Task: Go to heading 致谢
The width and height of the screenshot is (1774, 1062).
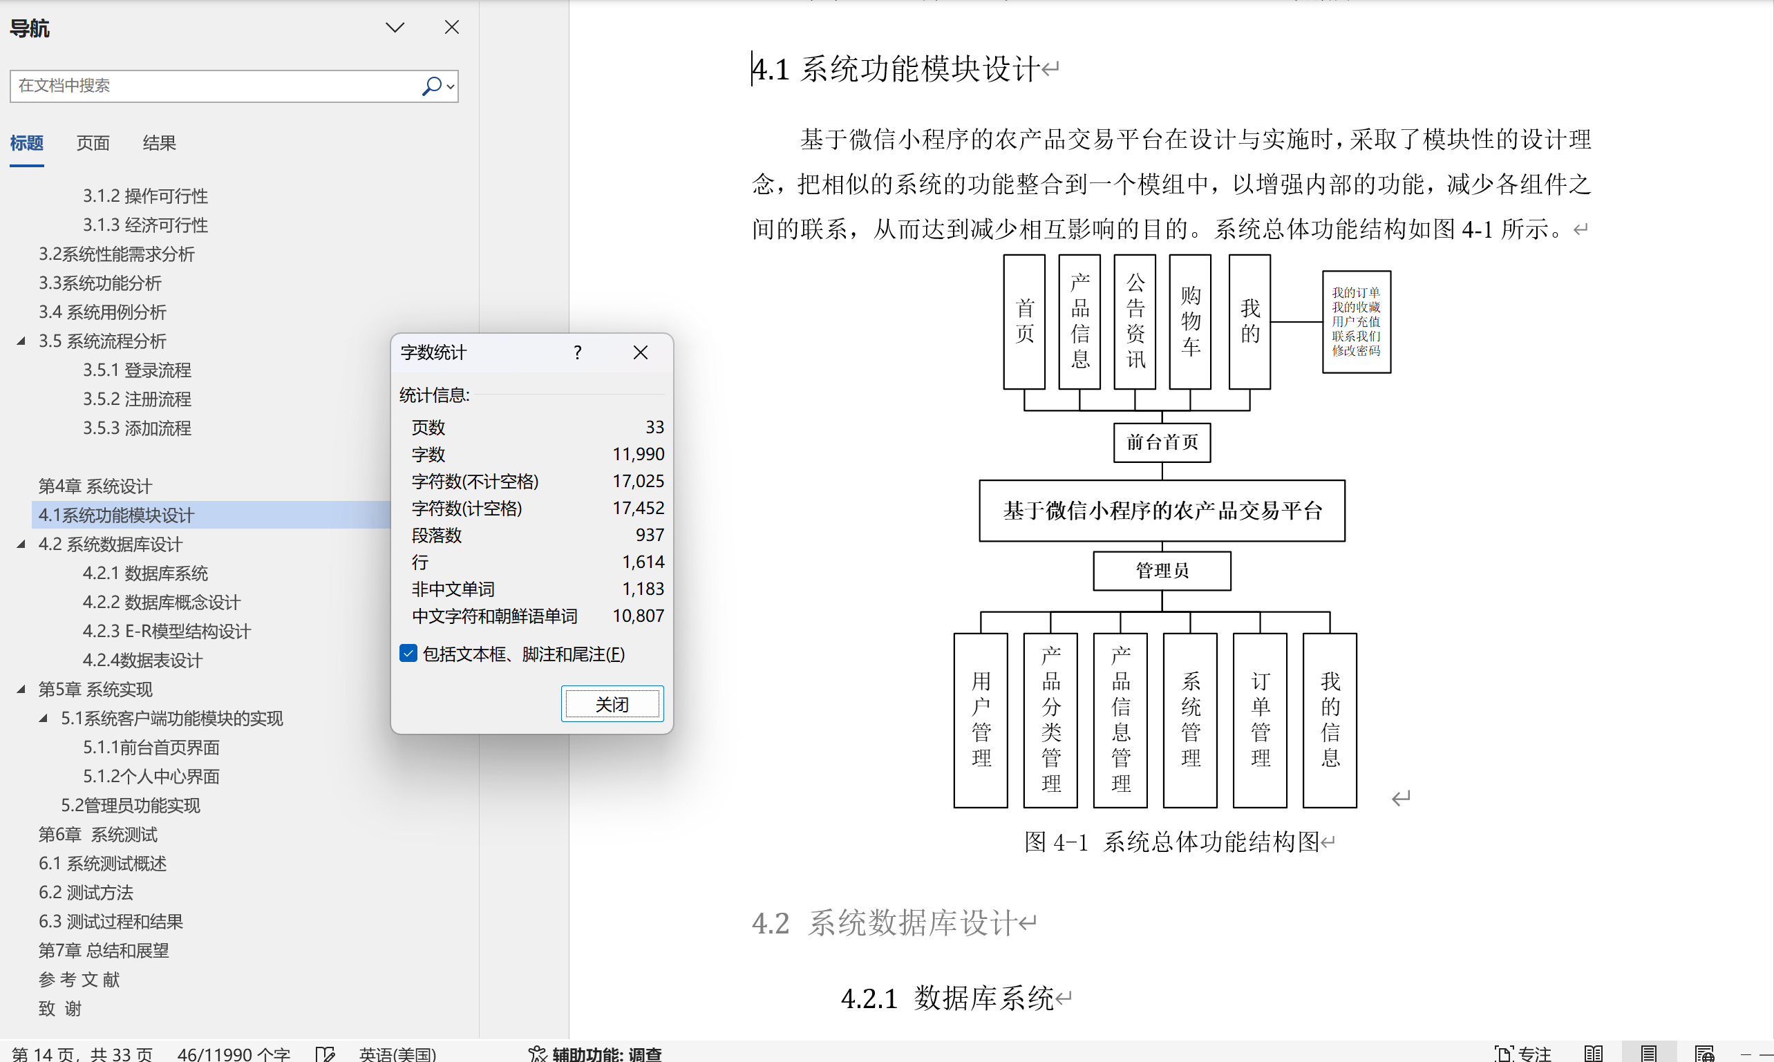Action: (x=60, y=1008)
